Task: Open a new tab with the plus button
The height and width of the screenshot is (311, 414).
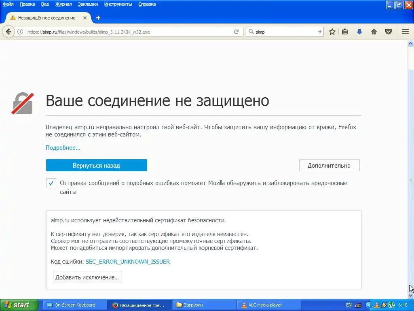Action: pos(98,18)
